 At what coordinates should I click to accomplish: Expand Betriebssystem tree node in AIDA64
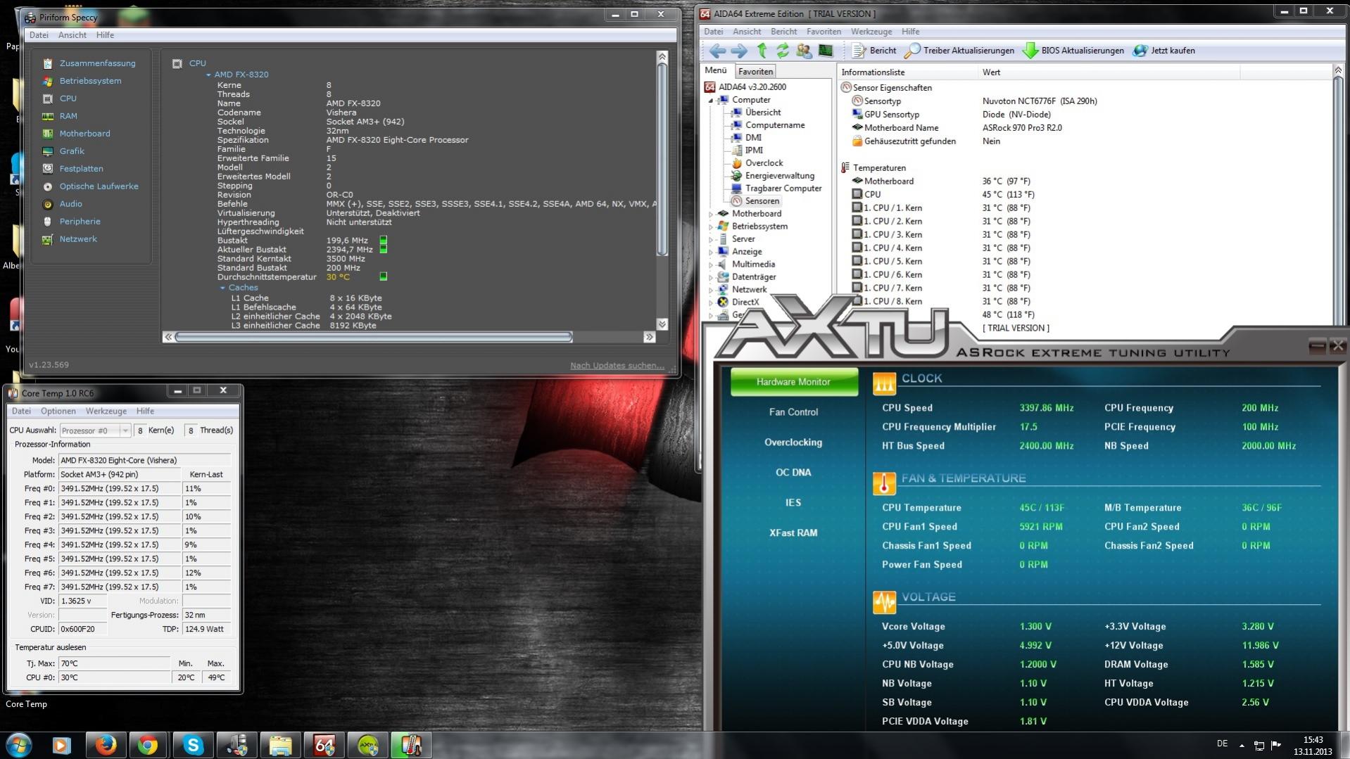(x=711, y=227)
